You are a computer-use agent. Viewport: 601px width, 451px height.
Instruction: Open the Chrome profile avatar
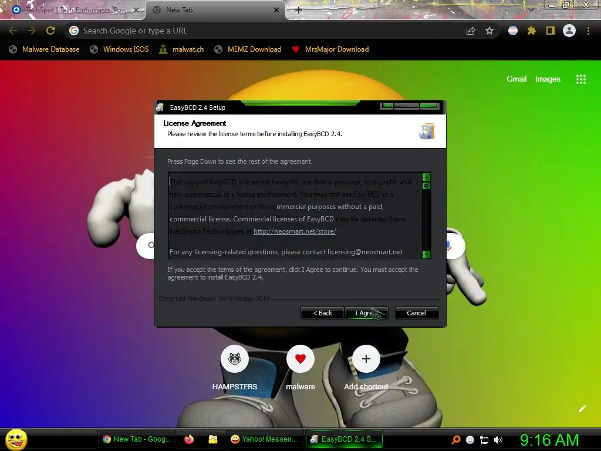click(x=569, y=31)
